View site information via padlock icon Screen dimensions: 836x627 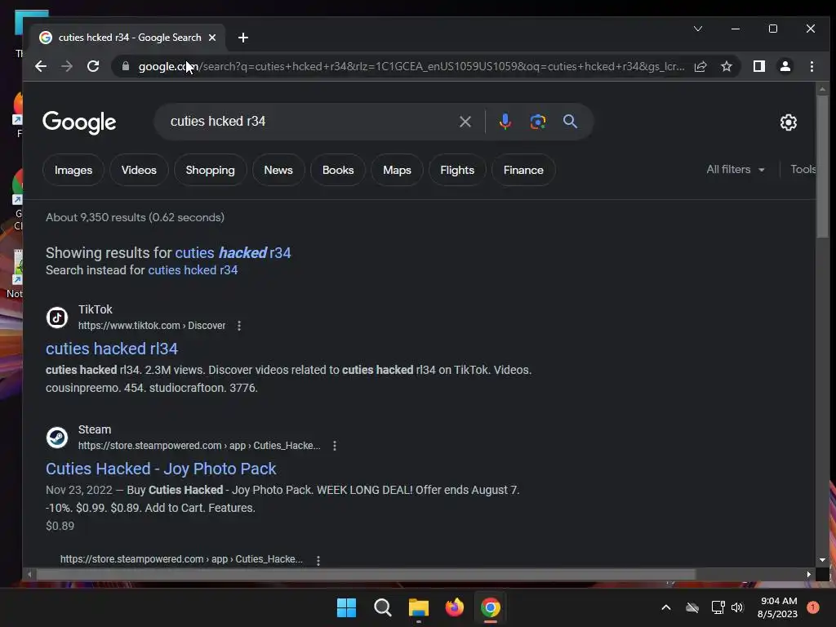[x=126, y=66]
